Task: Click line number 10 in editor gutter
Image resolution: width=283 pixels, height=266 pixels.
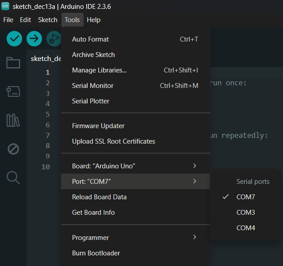Action: [46, 167]
